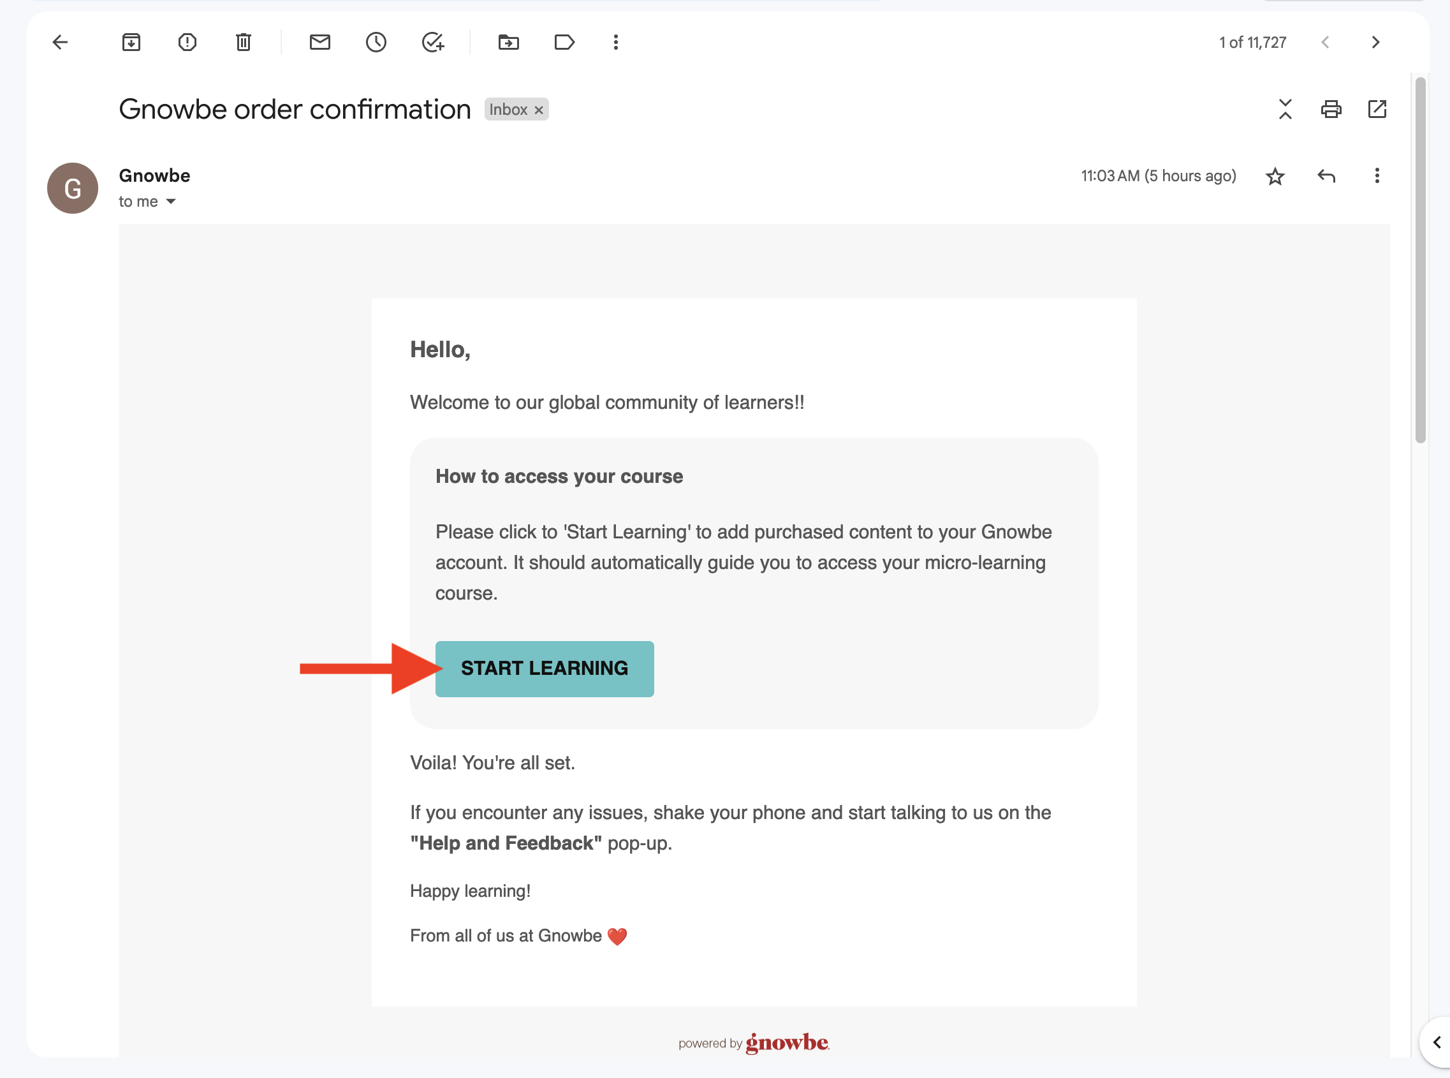The height and width of the screenshot is (1078, 1450).
Task: Click the bold "Help and Feedback" text
Action: tap(506, 843)
